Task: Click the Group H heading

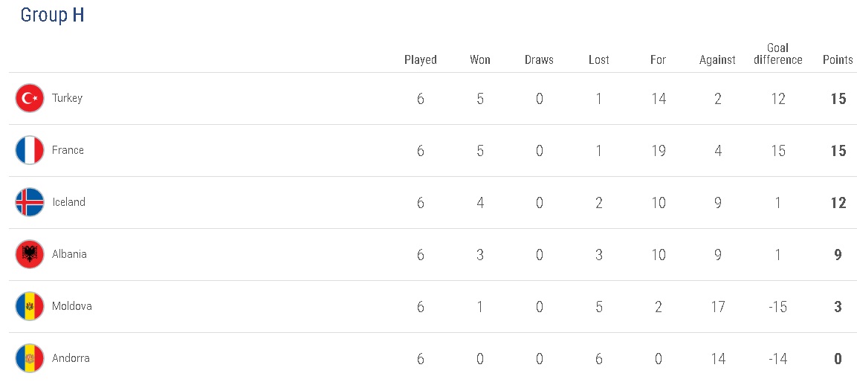Action: pyautogui.click(x=52, y=15)
